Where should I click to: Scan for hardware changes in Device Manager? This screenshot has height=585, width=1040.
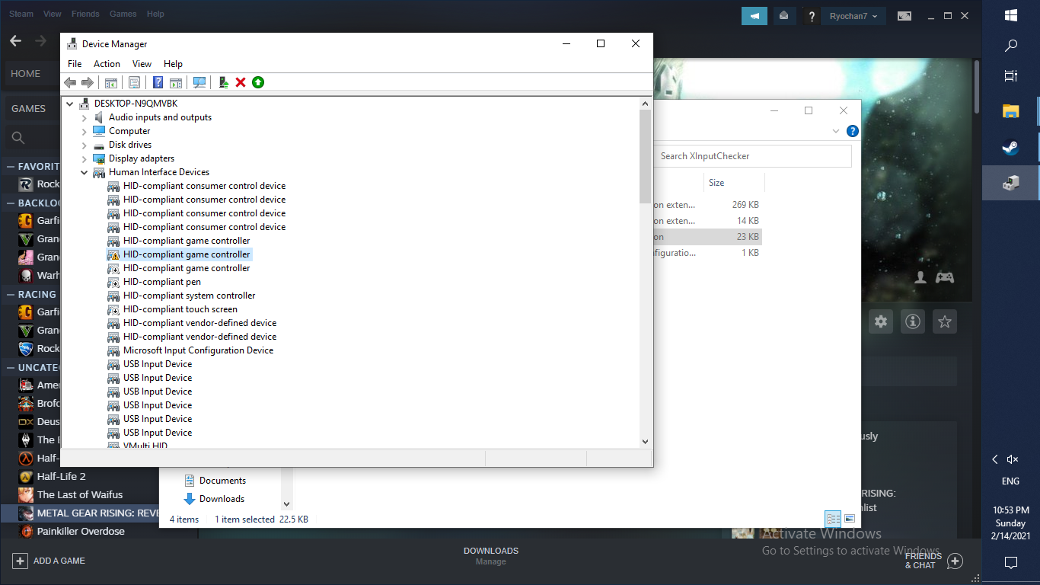coord(199,82)
